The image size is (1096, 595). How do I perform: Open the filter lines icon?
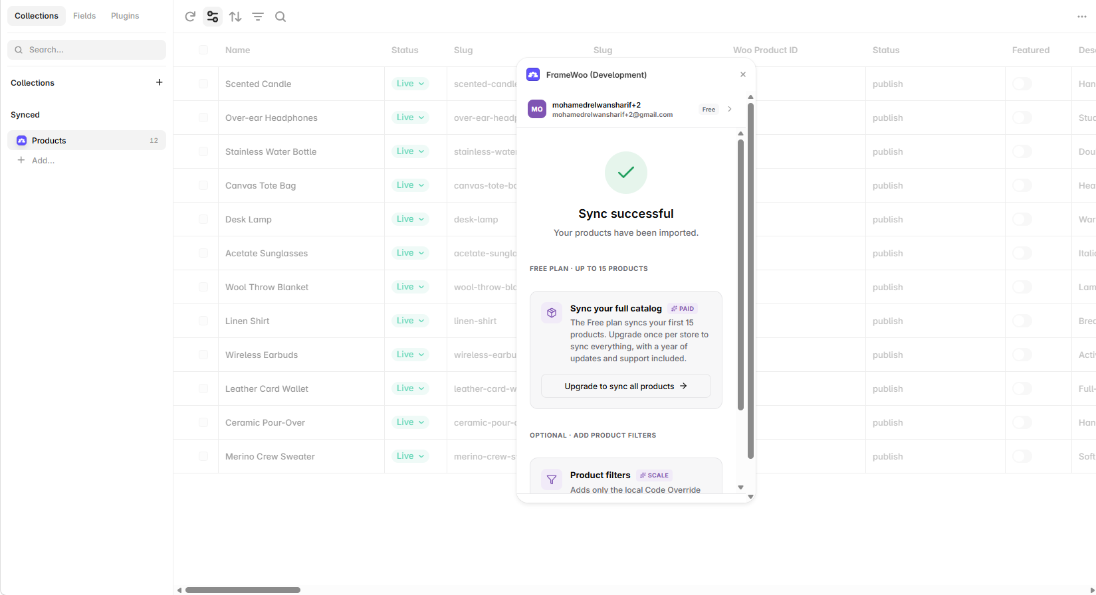[258, 17]
